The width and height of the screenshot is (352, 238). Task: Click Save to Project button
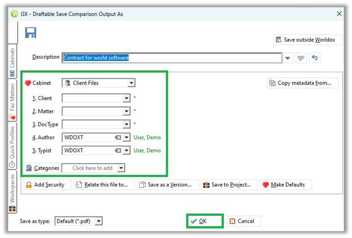[x=229, y=185]
